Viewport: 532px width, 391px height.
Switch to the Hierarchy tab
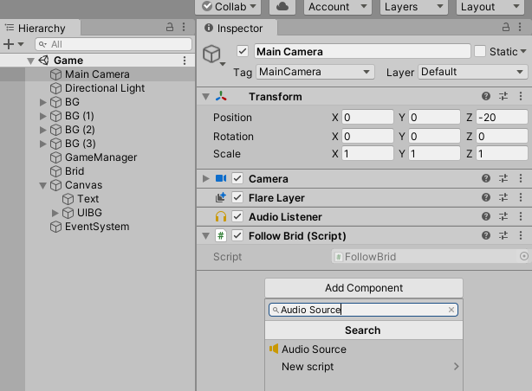[x=40, y=29]
